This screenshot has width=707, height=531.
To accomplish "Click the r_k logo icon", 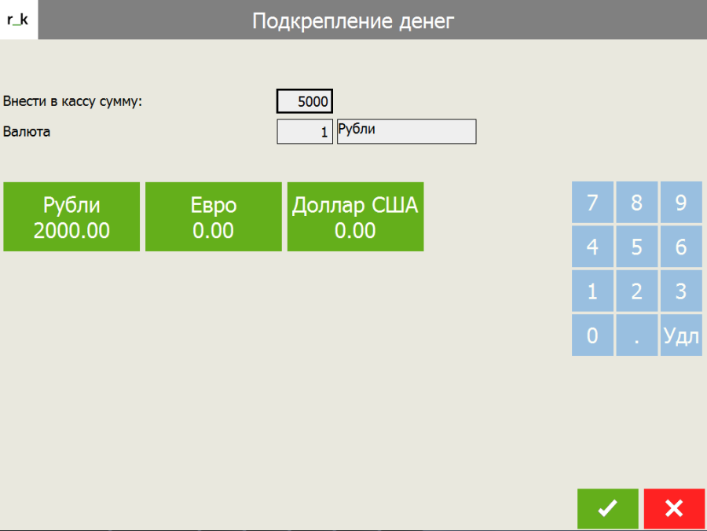I will [18, 20].
